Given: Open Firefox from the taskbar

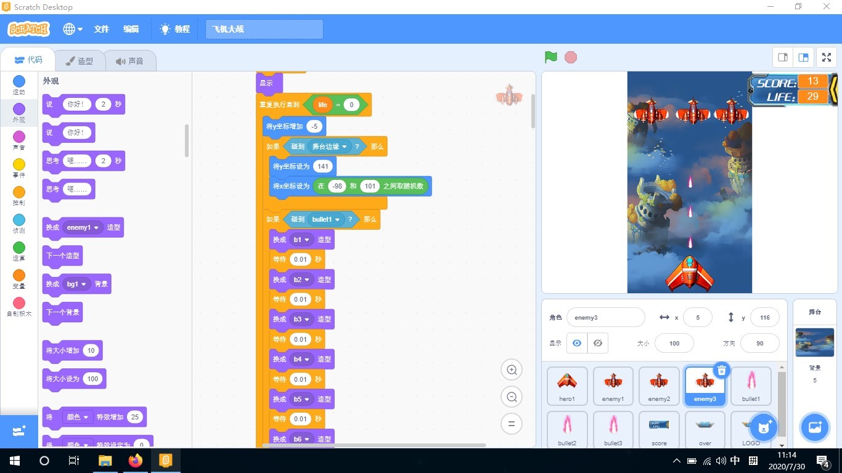Looking at the screenshot, I should [x=135, y=461].
